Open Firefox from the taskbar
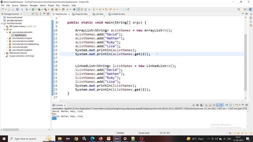This screenshot has height=142, width=253. point(100,138)
